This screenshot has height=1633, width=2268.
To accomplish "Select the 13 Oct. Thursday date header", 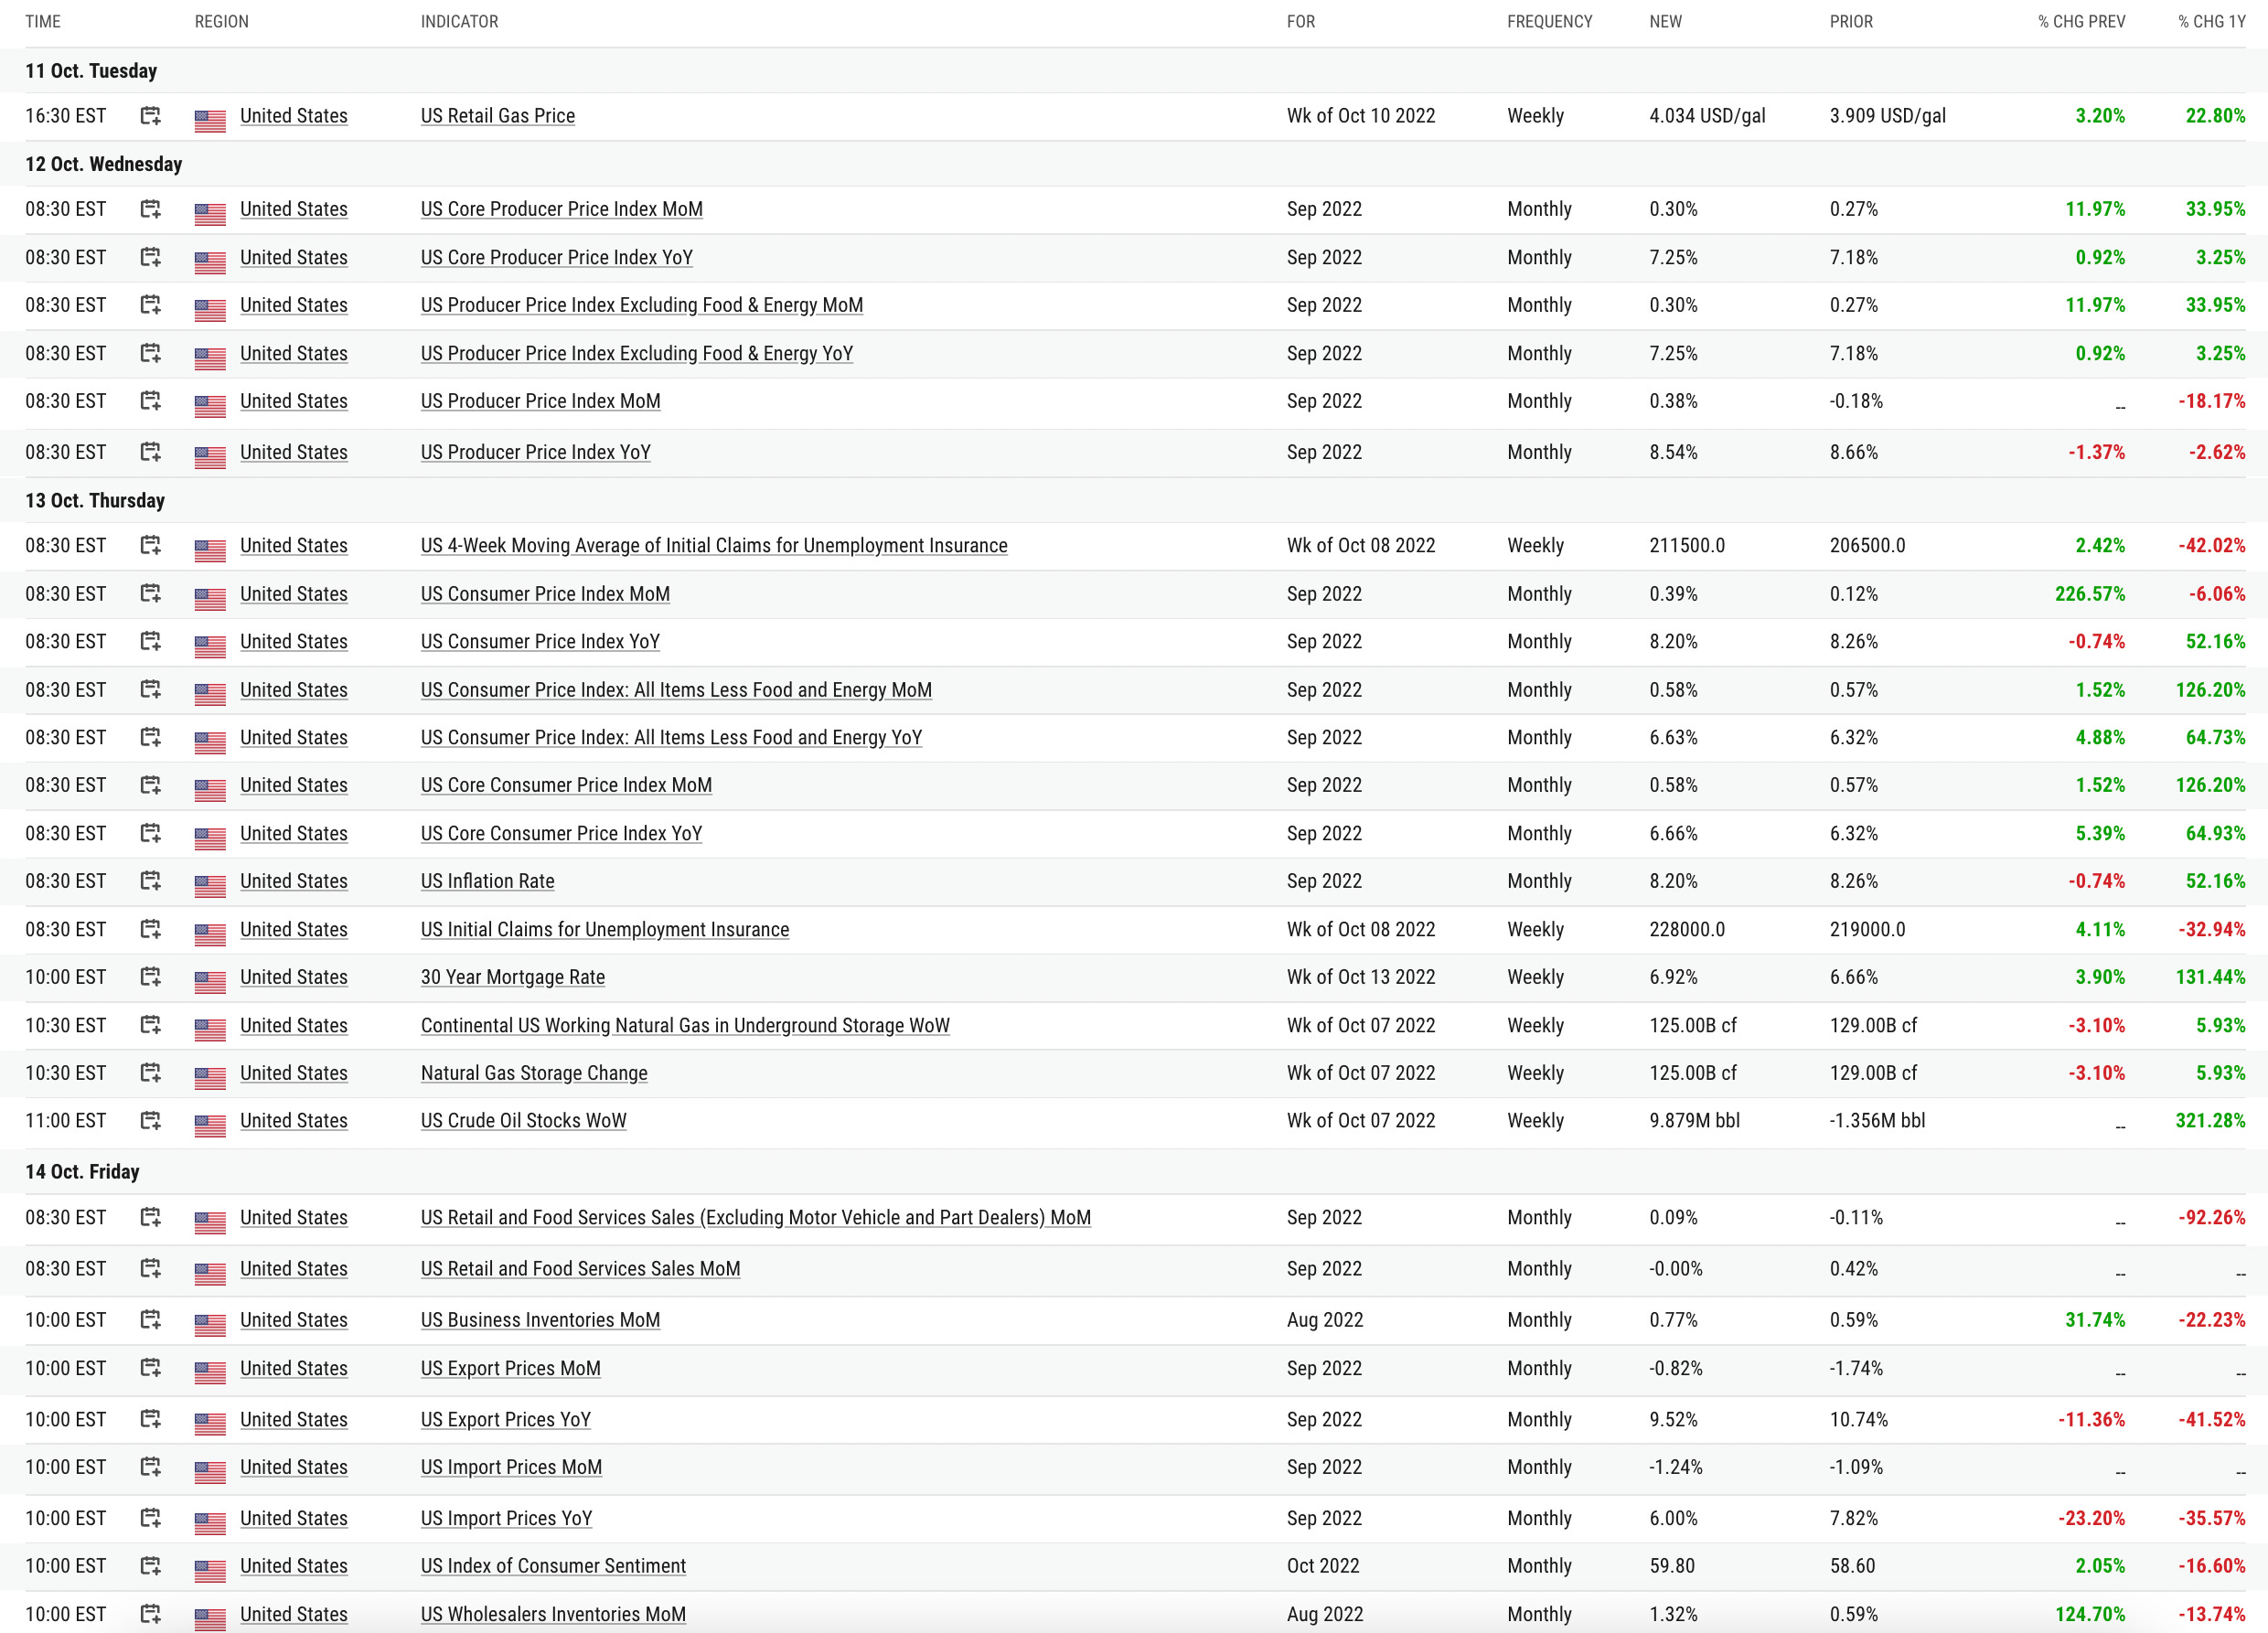I will click(95, 500).
